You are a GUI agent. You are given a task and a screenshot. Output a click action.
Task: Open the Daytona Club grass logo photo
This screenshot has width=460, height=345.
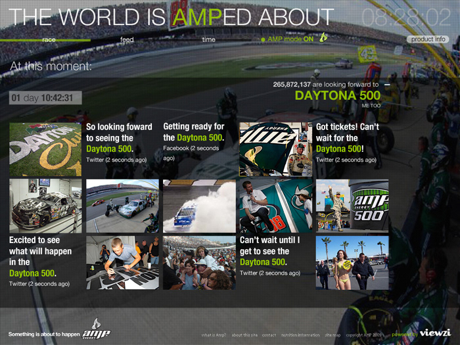45,149
